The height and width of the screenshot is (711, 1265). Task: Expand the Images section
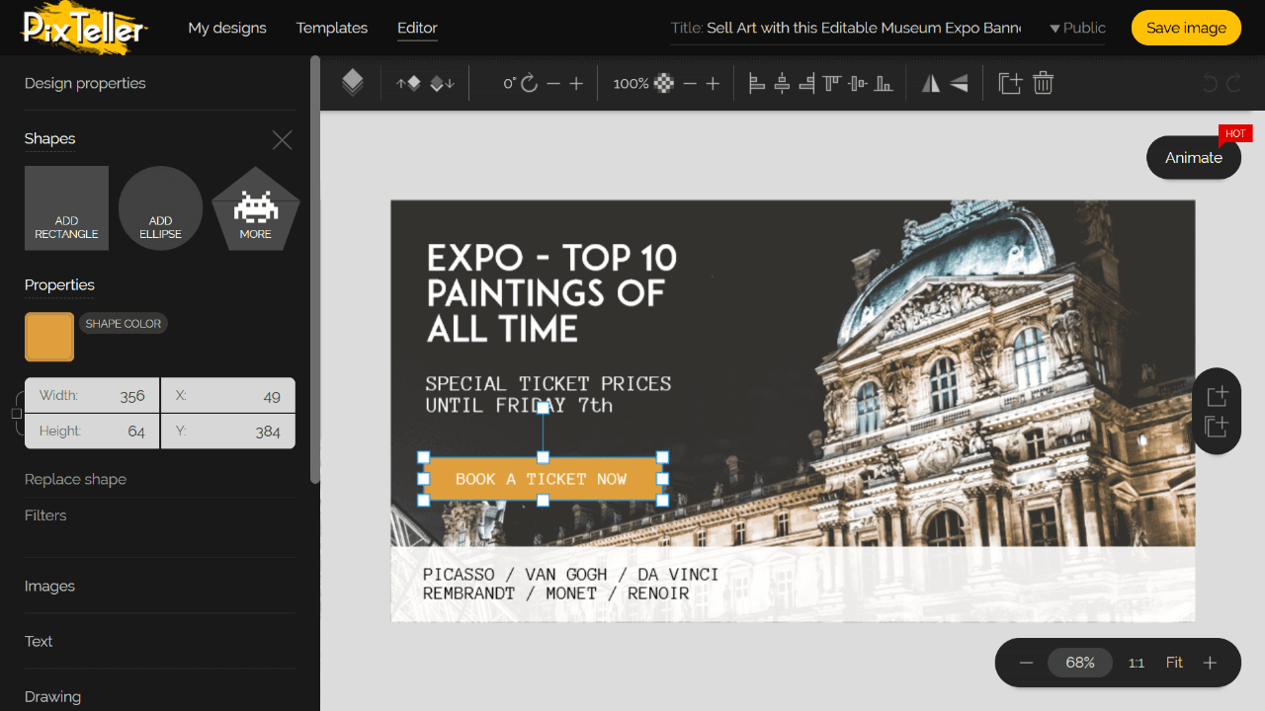[x=49, y=586]
